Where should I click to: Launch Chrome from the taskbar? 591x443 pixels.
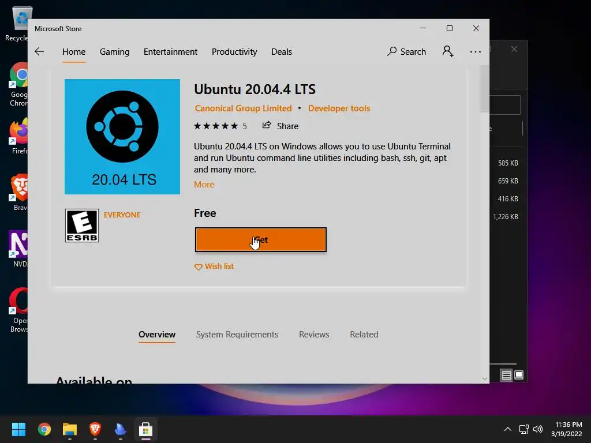coord(44,429)
